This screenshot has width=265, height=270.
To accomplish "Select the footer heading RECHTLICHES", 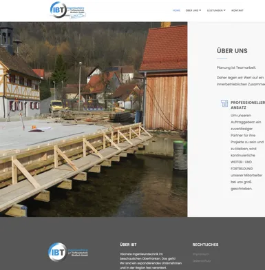I will 205,245.
